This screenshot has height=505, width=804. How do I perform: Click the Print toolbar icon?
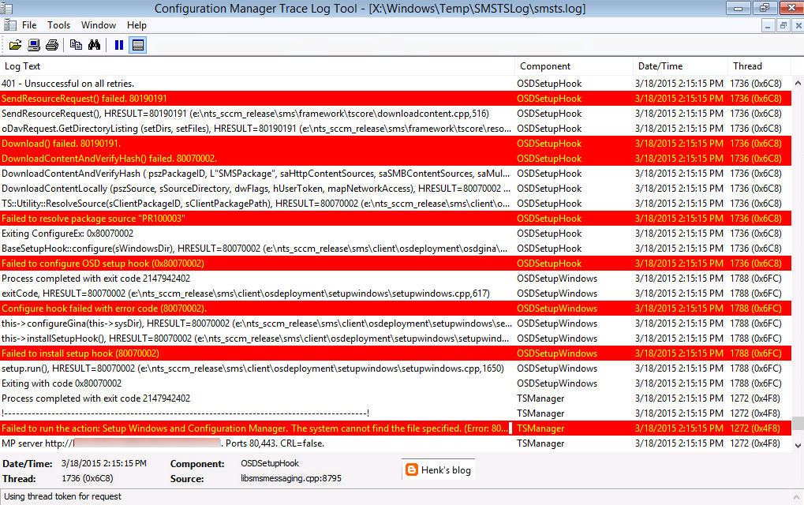pyautogui.click(x=52, y=45)
